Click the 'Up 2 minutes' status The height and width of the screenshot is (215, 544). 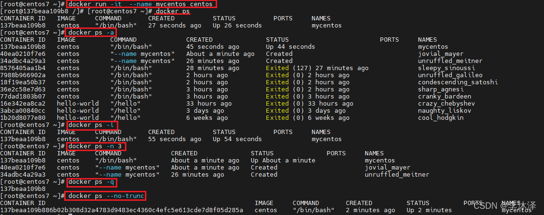429,210
